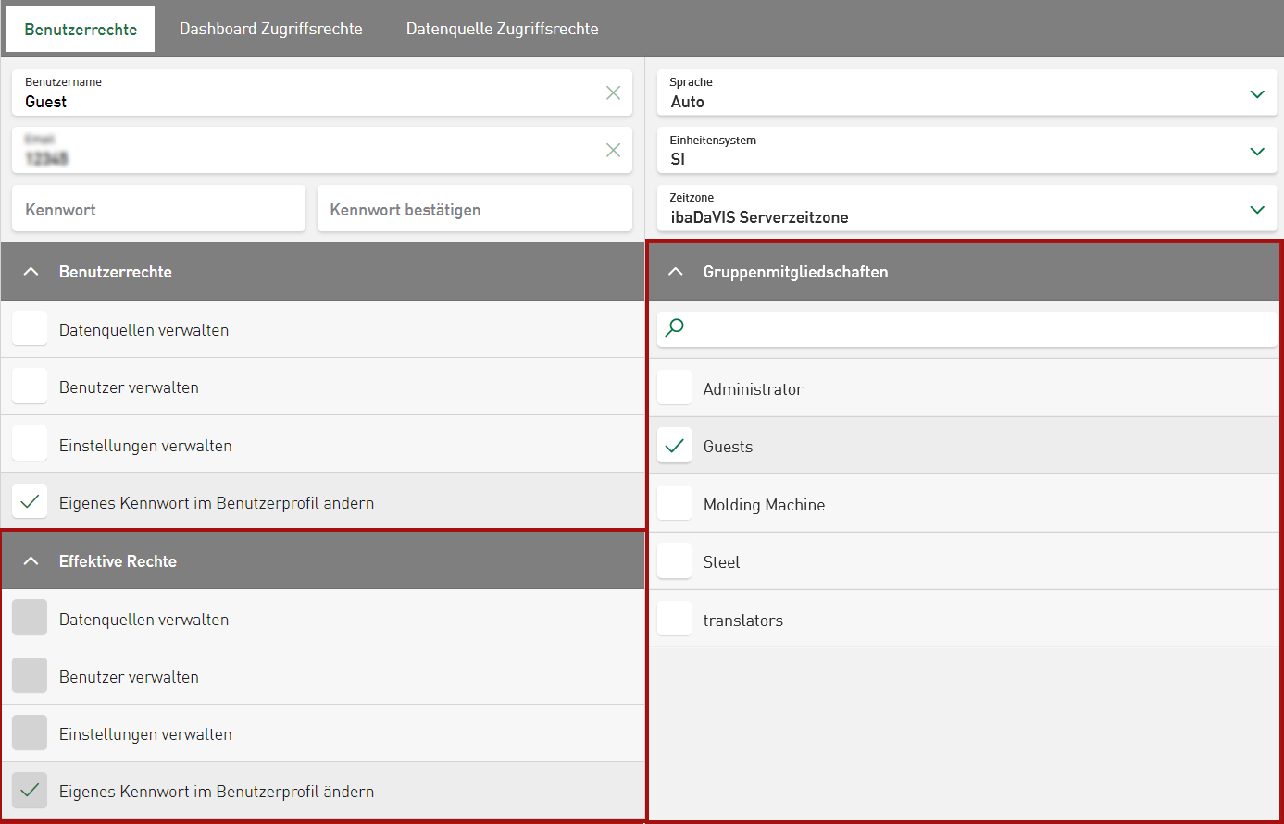Click the Kennwort input field
Image resolution: width=1284 pixels, height=824 pixels.
(158, 209)
